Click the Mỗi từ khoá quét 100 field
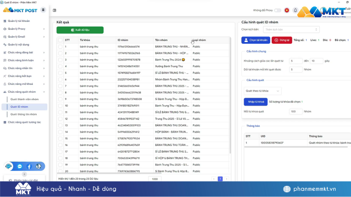 (296, 111)
